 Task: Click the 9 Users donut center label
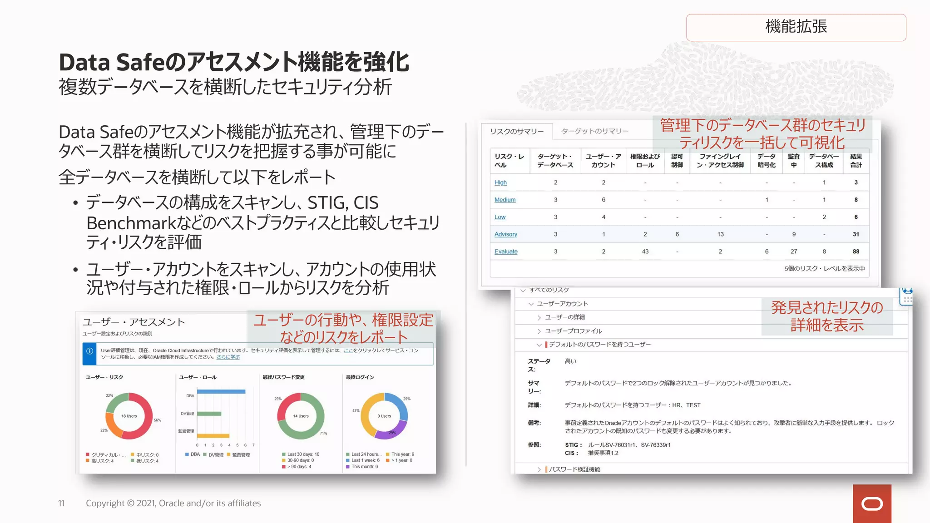click(384, 416)
